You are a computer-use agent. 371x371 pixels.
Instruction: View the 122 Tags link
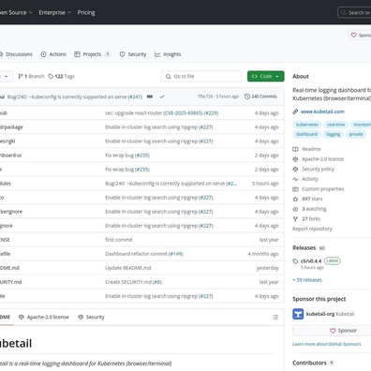(x=62, y=76)
